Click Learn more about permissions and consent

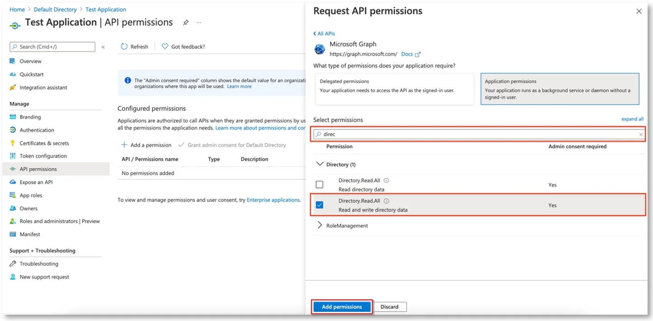261,128
